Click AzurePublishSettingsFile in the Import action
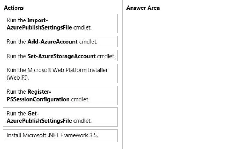 click(x=39, y=27)
